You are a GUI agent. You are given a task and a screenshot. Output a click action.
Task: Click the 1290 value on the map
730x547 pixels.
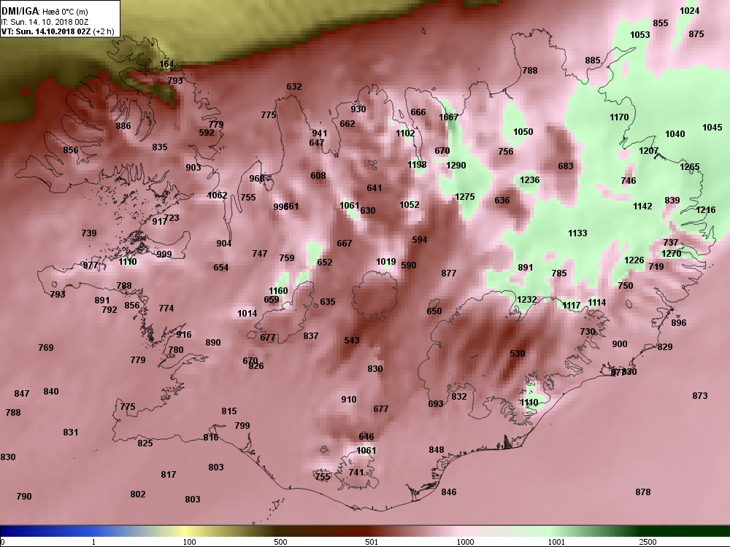pos(456,166)
